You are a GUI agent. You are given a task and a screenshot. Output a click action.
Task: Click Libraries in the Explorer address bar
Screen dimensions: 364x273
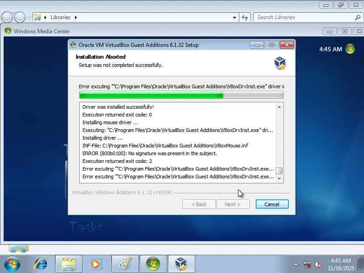pos(61,17)
